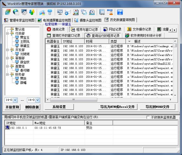The height and width of the screenshot is (155, 182).
Task: Collapse the 开发部 tree group
Action: pos(7,50)
